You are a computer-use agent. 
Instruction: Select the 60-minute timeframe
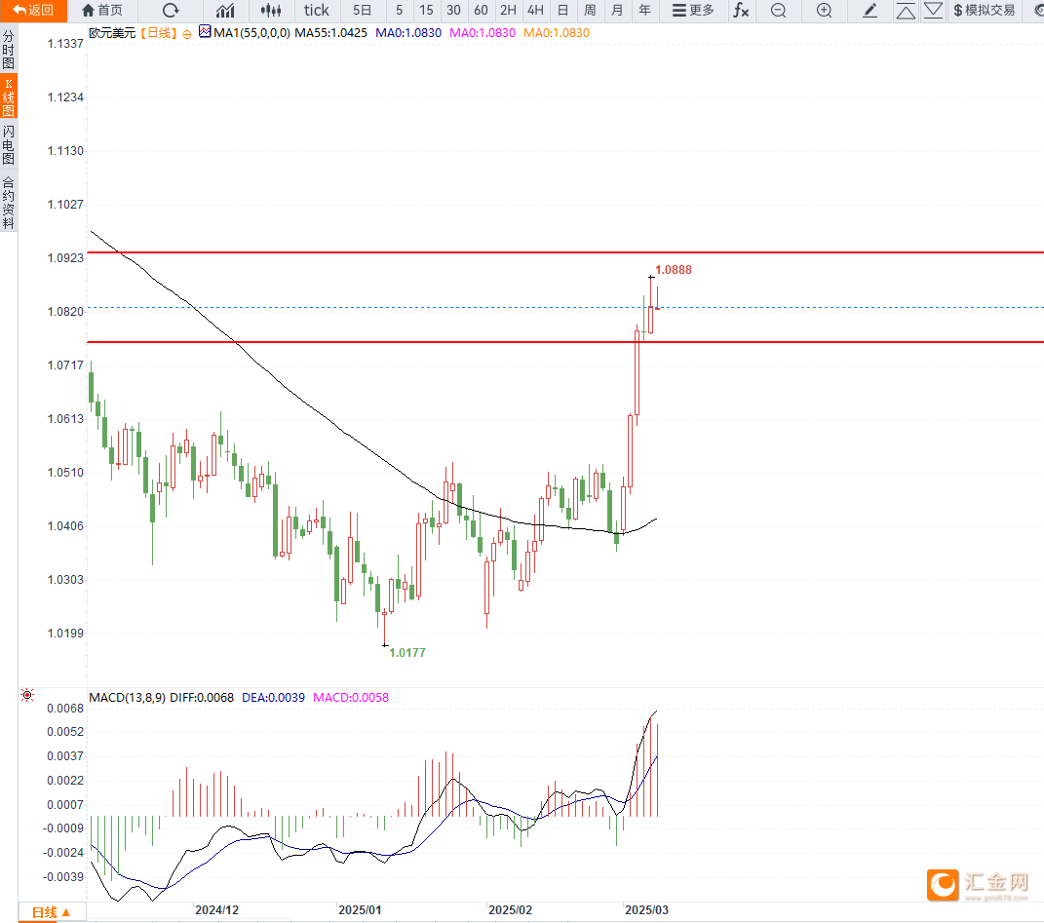coord(481,10)
